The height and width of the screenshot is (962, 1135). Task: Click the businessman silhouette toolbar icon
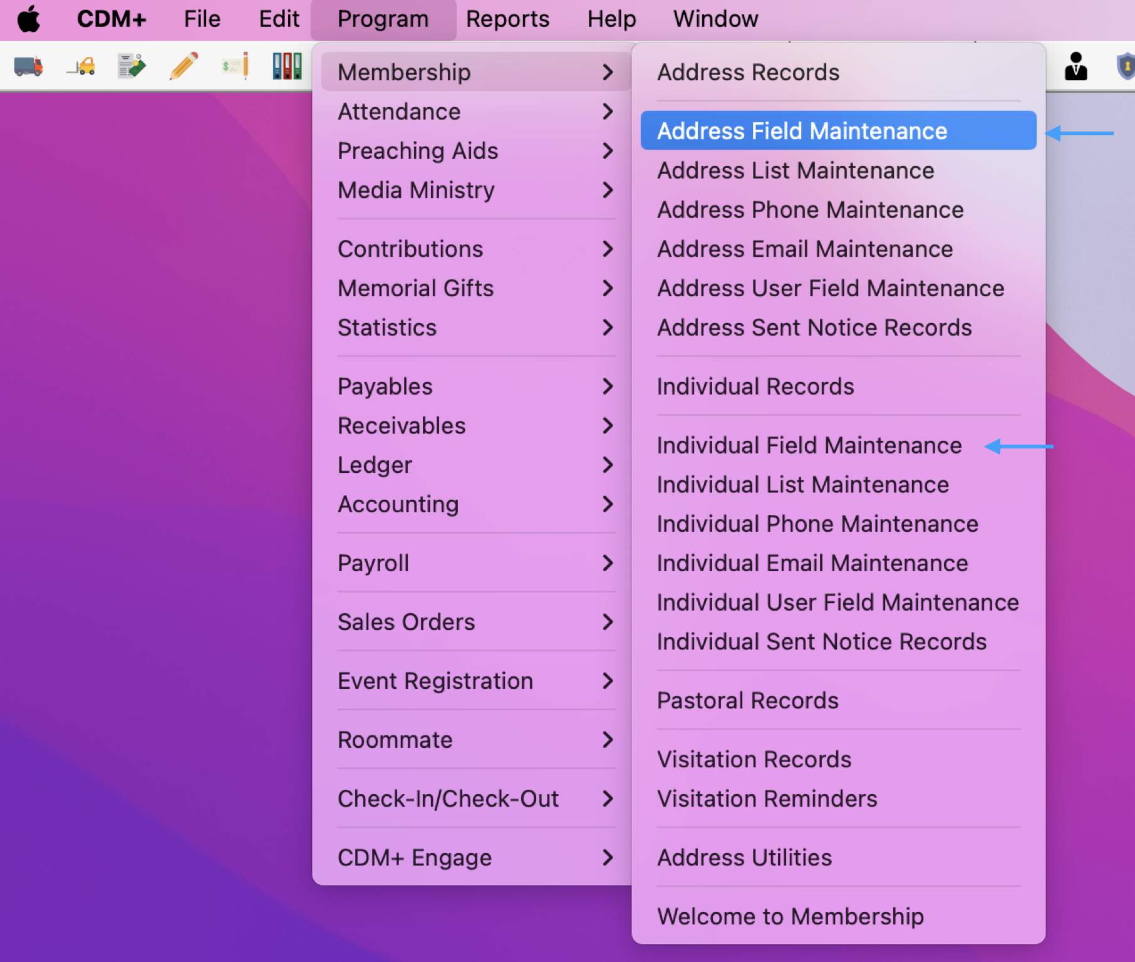1075,66
